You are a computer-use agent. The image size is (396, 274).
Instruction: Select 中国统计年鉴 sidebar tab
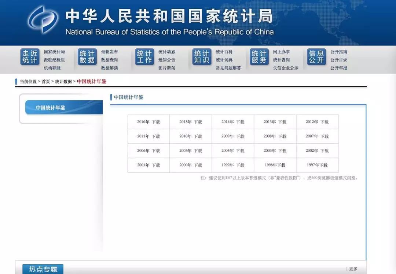coord(64,107)
